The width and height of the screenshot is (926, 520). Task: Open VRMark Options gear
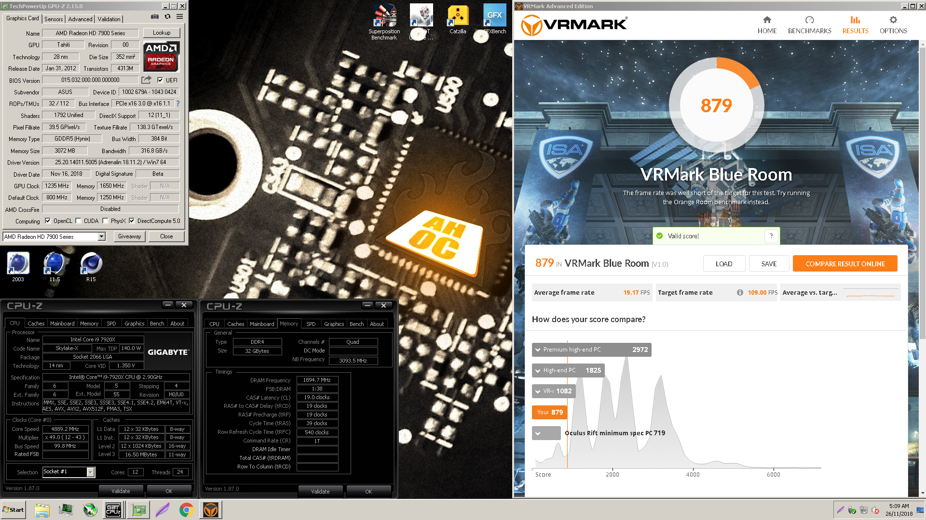pyautogui.click(x=893, y=25)
